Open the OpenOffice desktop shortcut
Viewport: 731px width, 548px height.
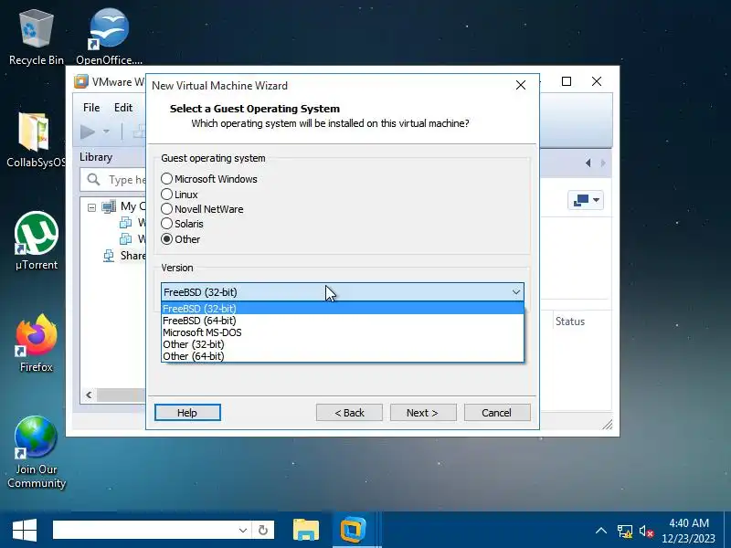[x=109, y=37]
